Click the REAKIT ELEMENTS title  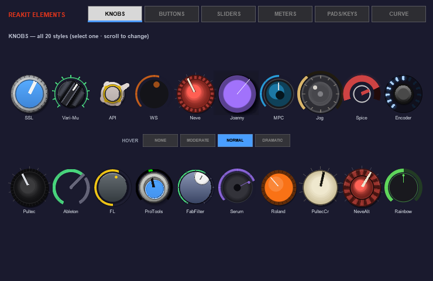[37, 15]
